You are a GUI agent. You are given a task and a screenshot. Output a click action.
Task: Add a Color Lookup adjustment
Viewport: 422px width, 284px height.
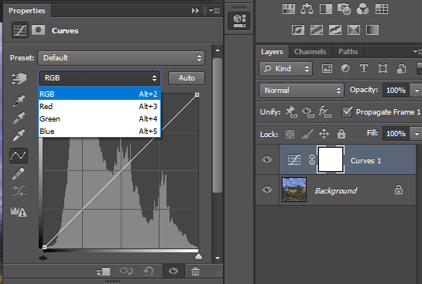point(382,9)
